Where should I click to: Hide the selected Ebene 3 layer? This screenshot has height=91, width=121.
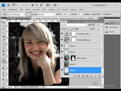[62, 70]
